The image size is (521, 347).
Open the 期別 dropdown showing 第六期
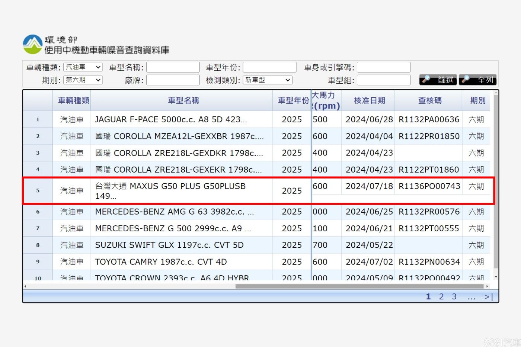tap(83, 80)
